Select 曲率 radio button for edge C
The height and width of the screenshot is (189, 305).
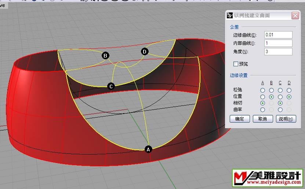coord(280,110)
